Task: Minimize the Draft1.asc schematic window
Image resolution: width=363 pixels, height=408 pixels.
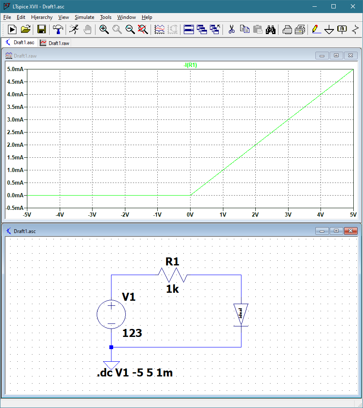Action: click(x=322, y=231)
